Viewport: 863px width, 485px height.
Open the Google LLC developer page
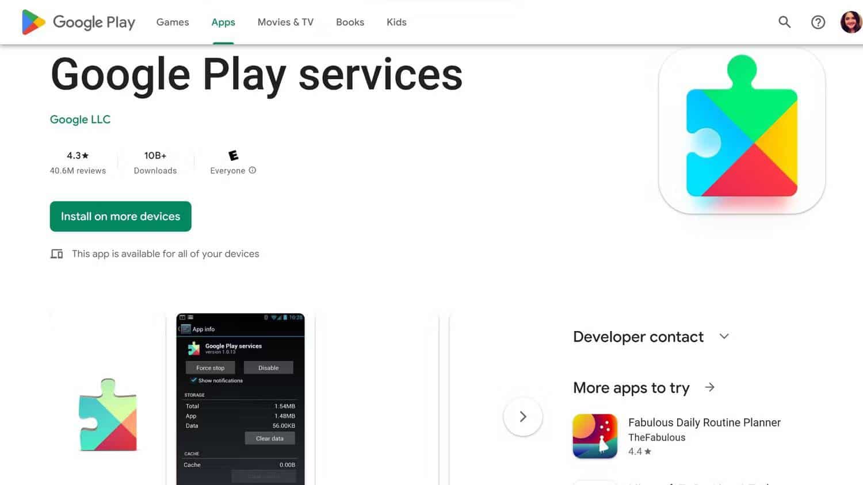[80, 119]
